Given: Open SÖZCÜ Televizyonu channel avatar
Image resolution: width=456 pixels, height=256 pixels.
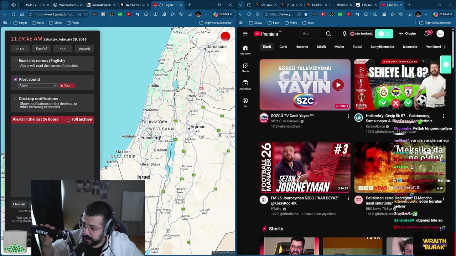Looking at the screenshot, I should tap(264, 118).
